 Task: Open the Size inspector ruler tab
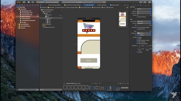(x=146, y=5)
